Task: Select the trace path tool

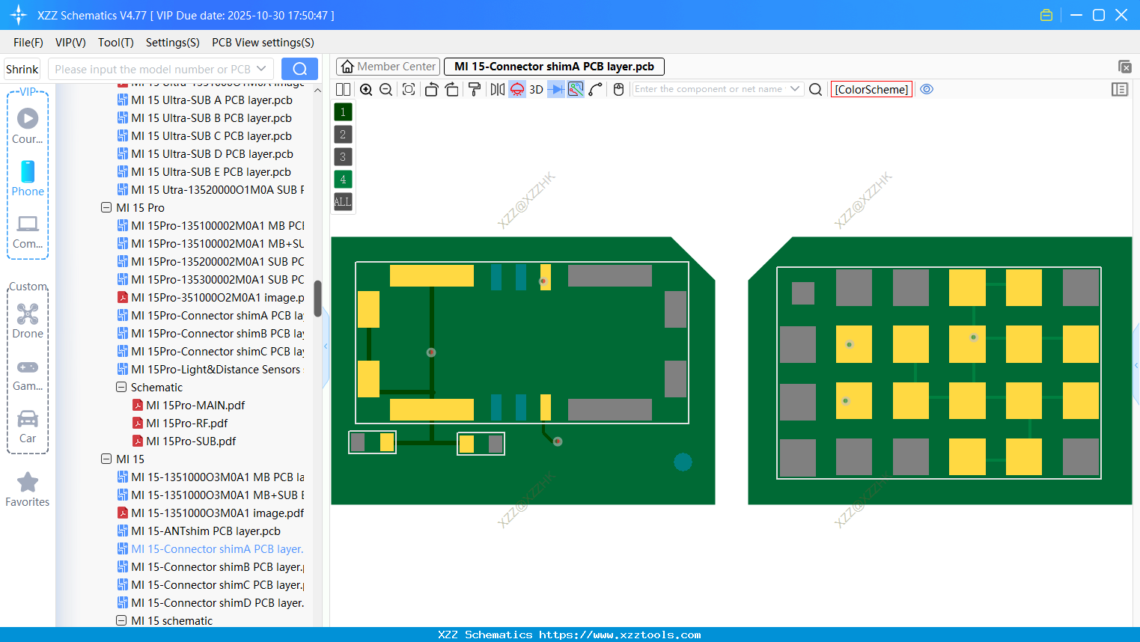Action: click(x=596, y=89)
